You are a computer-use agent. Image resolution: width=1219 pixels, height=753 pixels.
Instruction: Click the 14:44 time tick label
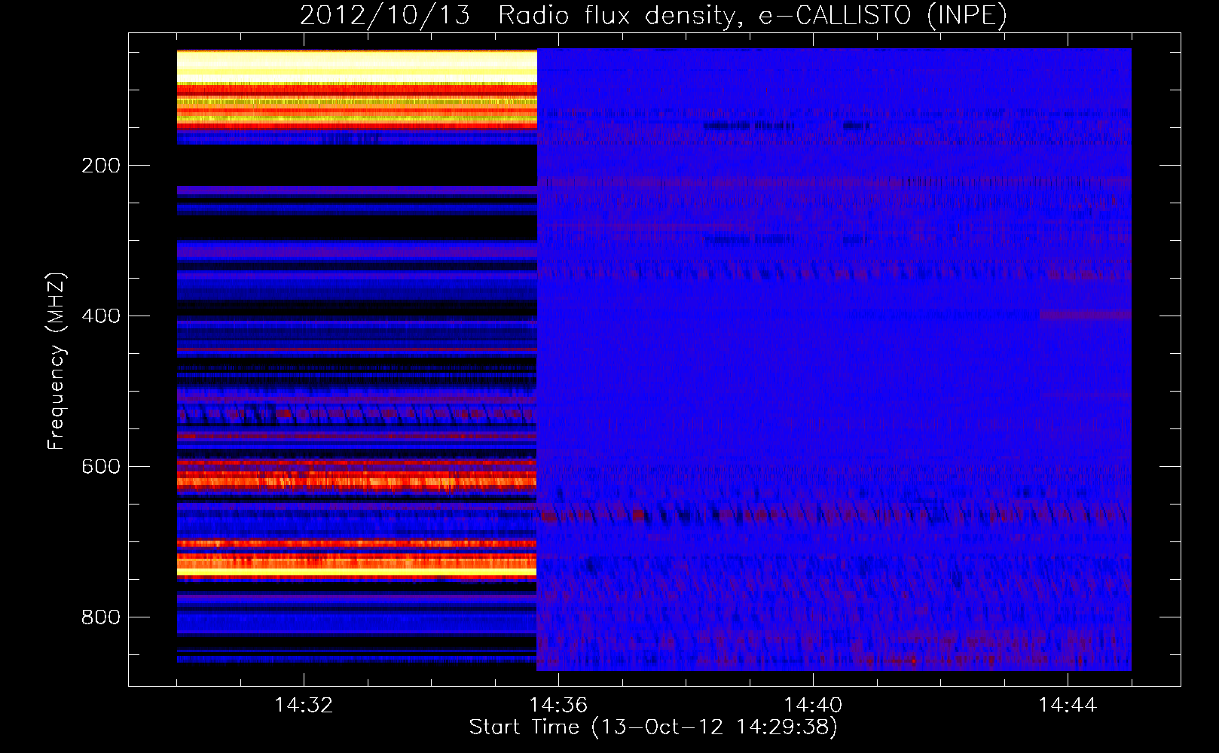(1068, 705)
